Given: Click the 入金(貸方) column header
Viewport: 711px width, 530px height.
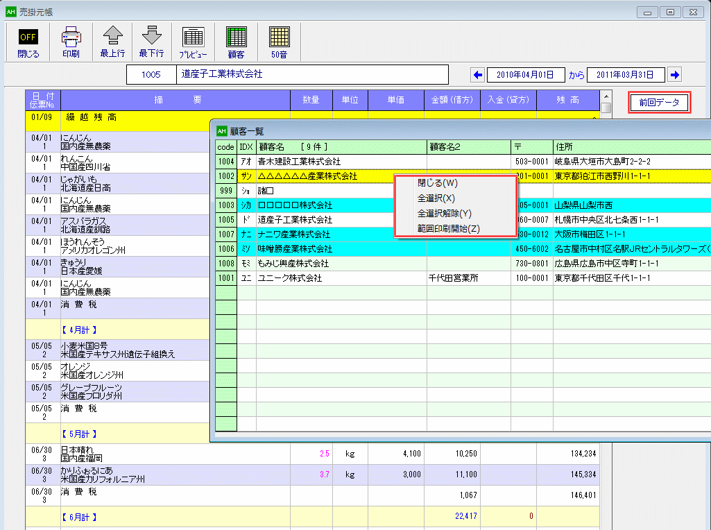Looking at the screenshot, I should coord(508,100).
